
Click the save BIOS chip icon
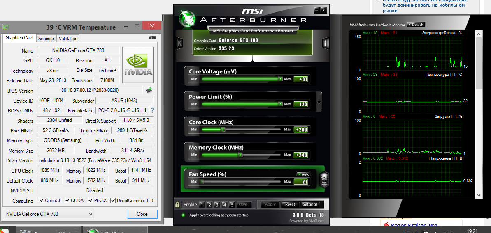149,90
